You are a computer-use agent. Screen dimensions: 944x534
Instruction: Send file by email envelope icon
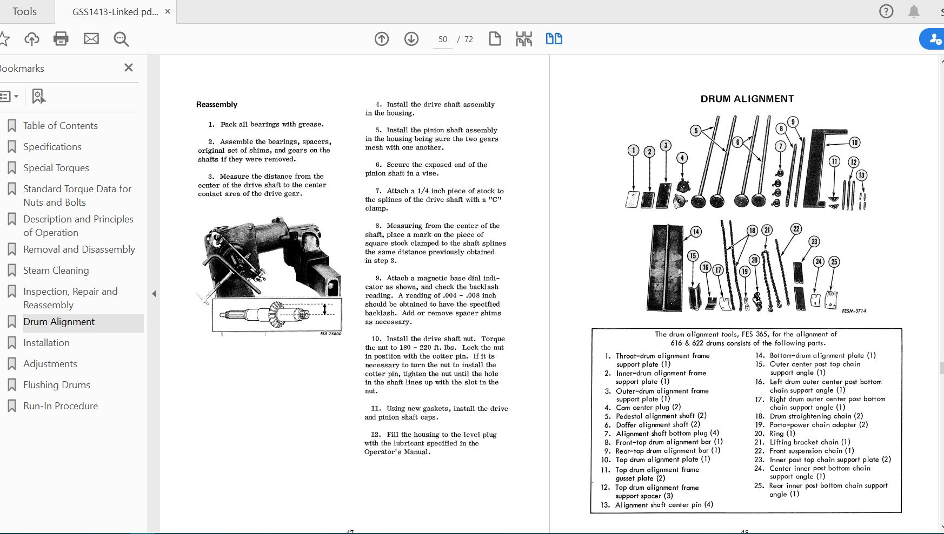tap(91, 39)
